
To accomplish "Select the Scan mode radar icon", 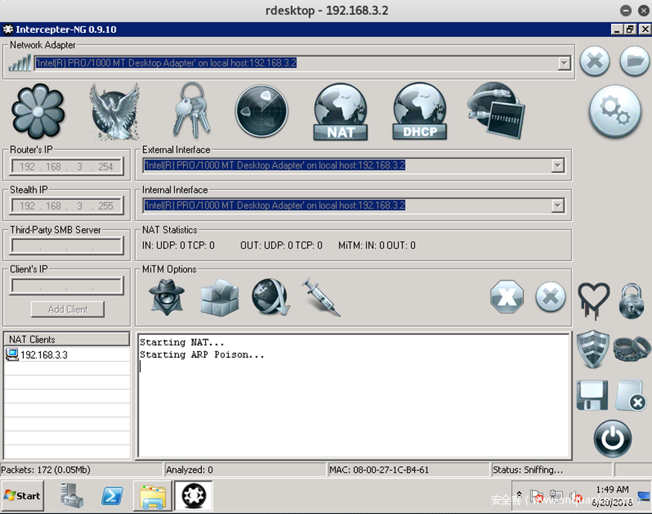I will click(262, 112).
